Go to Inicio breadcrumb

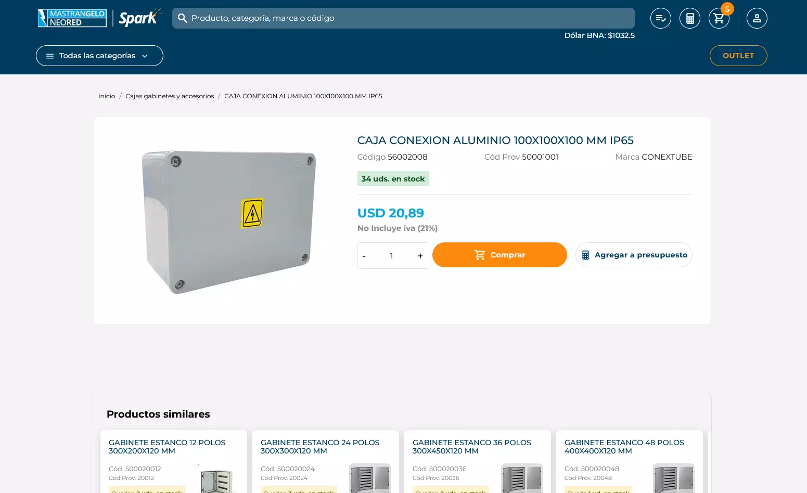pyautogui.click(x=107, y=96)
